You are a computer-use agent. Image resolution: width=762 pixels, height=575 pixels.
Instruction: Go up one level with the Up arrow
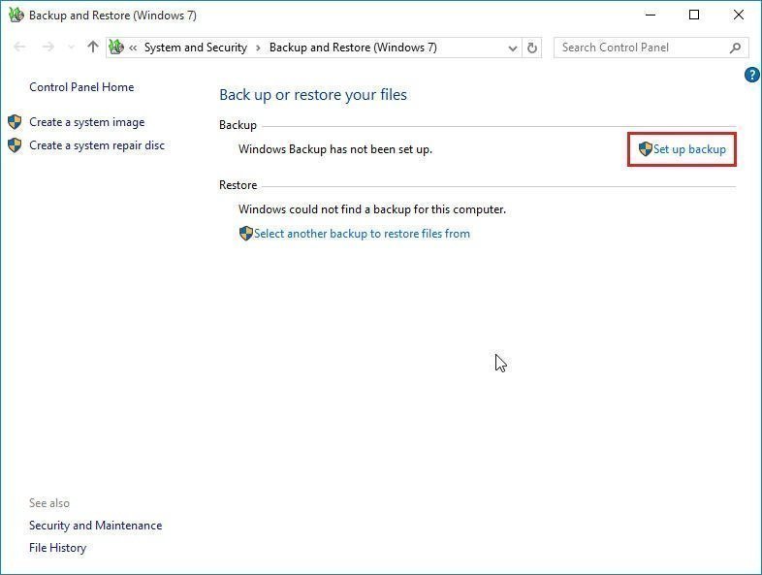pos(93,47)
